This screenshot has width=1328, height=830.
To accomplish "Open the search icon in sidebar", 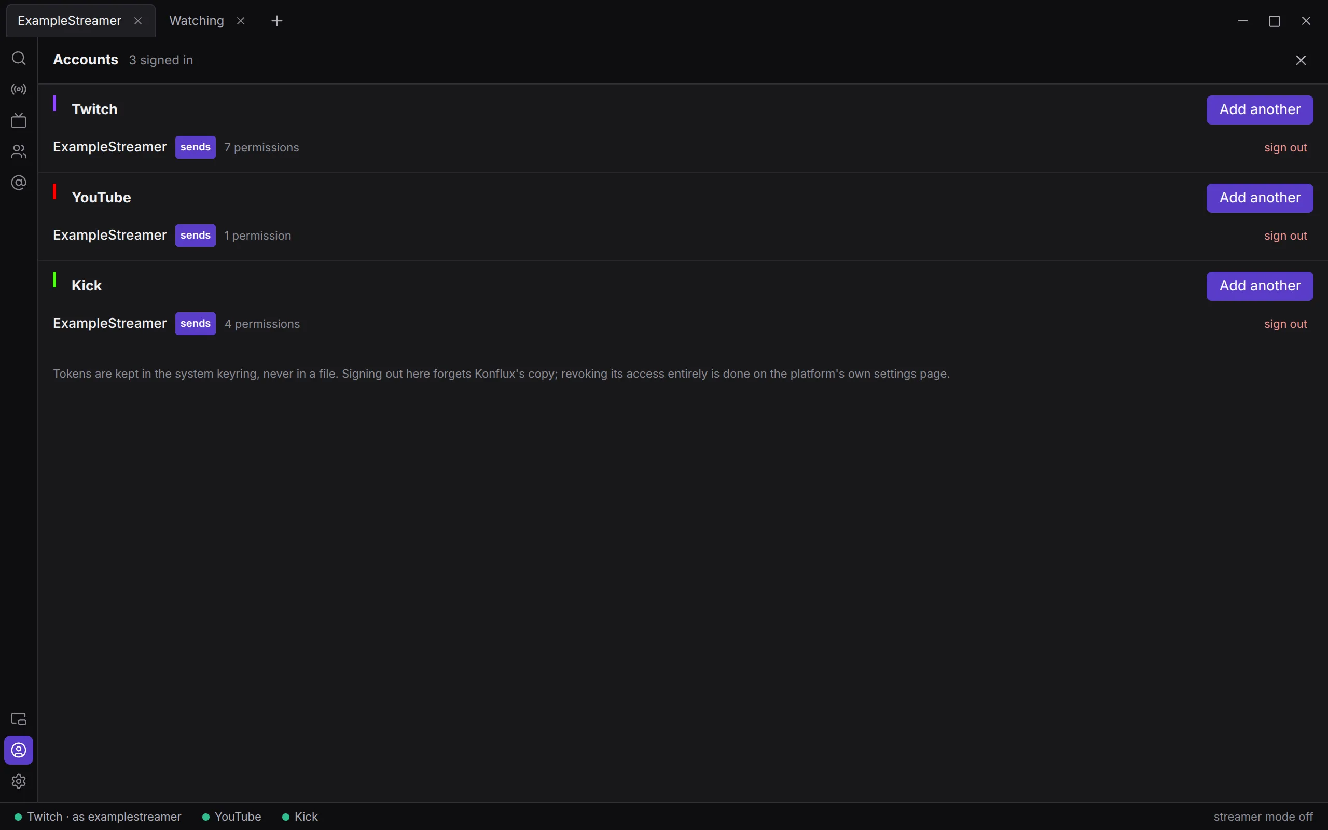I will point(19,58).
